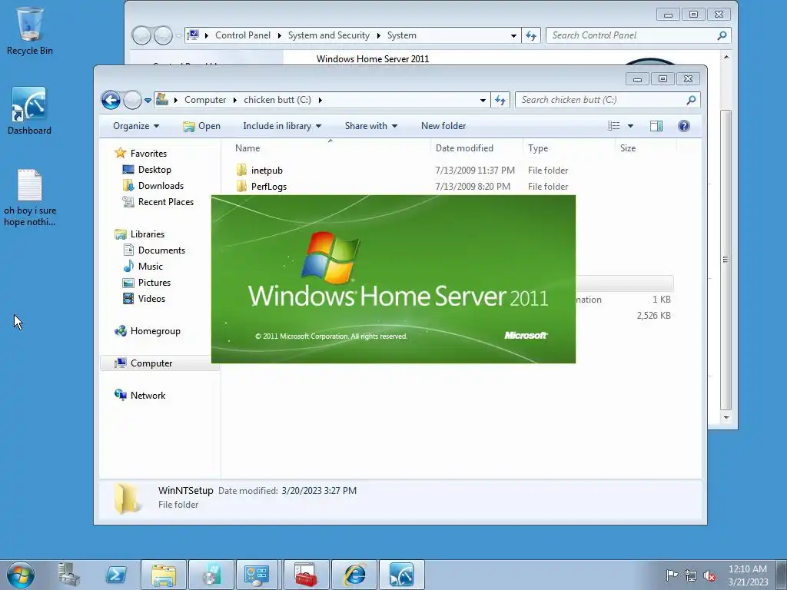This screenshot has width=787, height=590.
Task: Open the recent pages dropdown next to Forward
Action: pyautogui.click(x=148, y=101)
